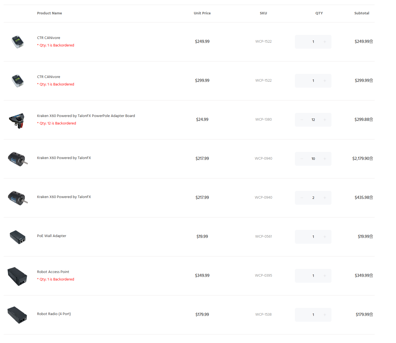This screenshot has width=396, height=343.
Task: Click the Robot Radio product thumbnail
Action: coord(17,315)
